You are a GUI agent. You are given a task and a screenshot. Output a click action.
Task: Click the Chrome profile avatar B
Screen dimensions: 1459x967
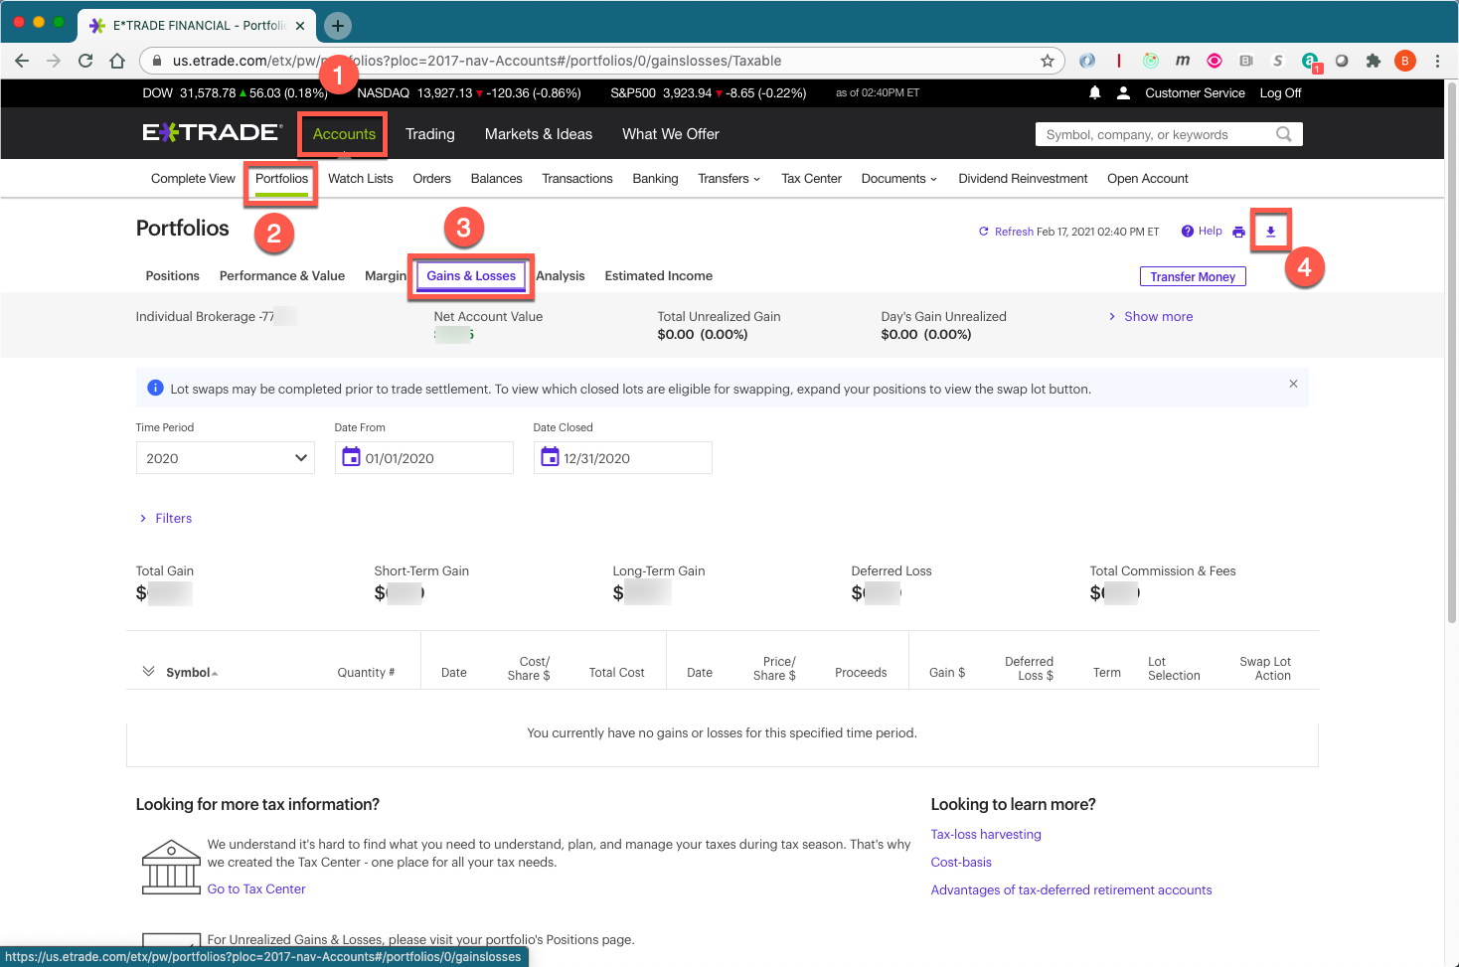point(1405,61)
